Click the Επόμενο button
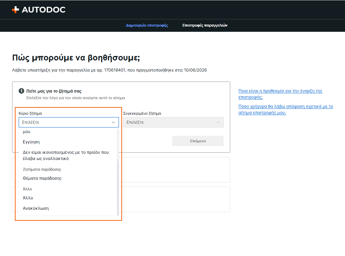Screen dimensions: 345x256 [198, 141]
